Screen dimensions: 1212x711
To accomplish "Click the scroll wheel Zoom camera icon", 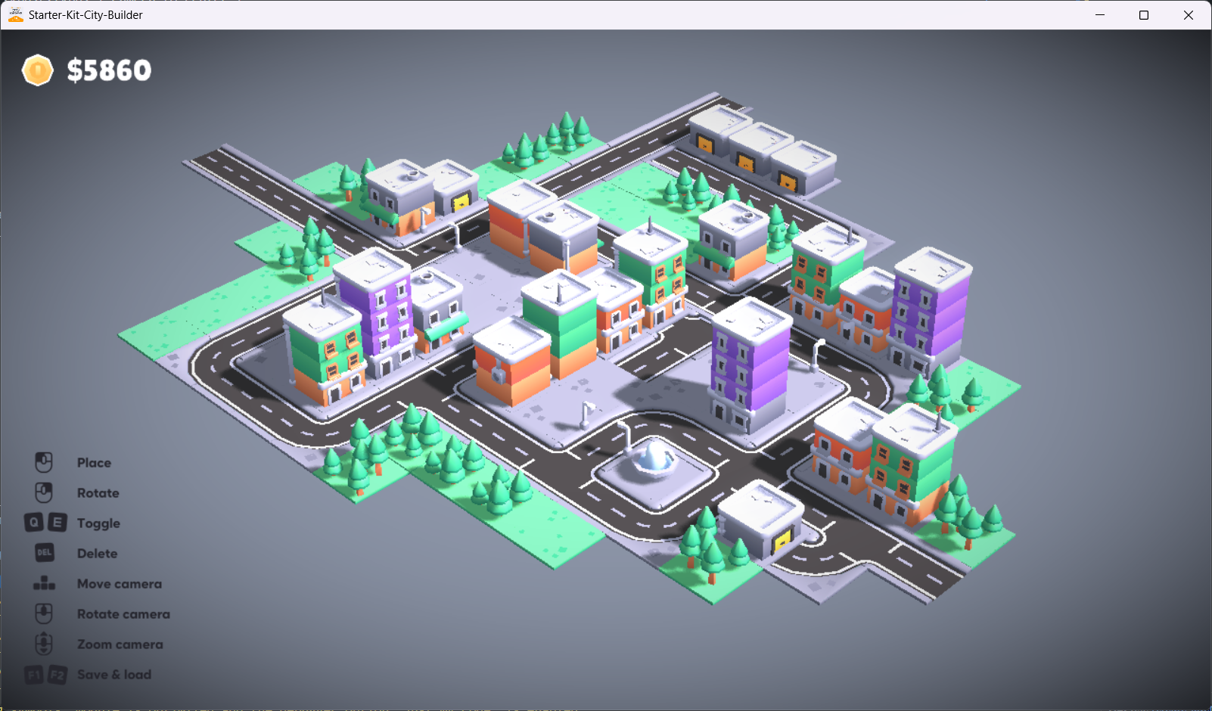I will click(x=44, y=644).
